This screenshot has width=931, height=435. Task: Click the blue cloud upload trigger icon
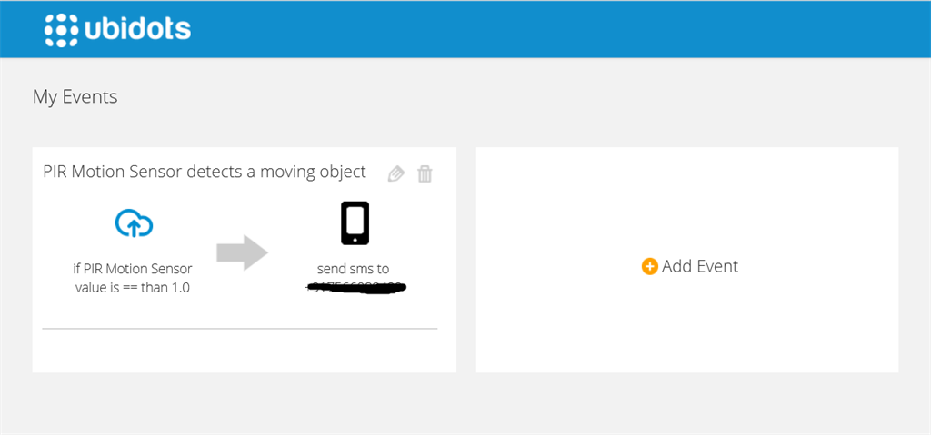click(x=134, y=222)
